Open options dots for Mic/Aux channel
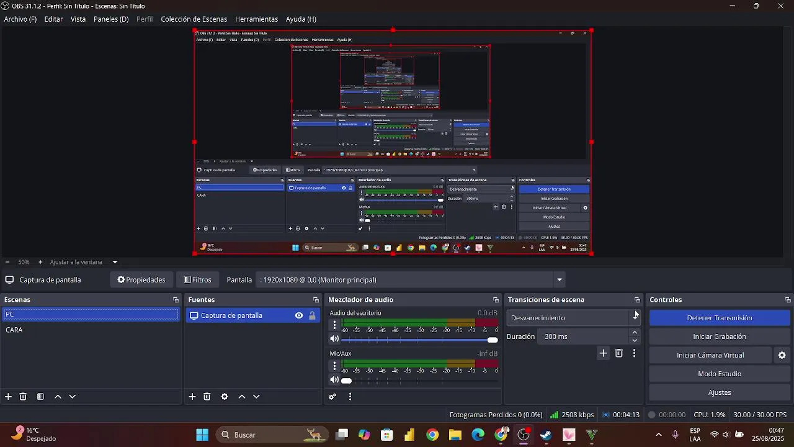Screen dimensions: 794x447 [334, 366]
